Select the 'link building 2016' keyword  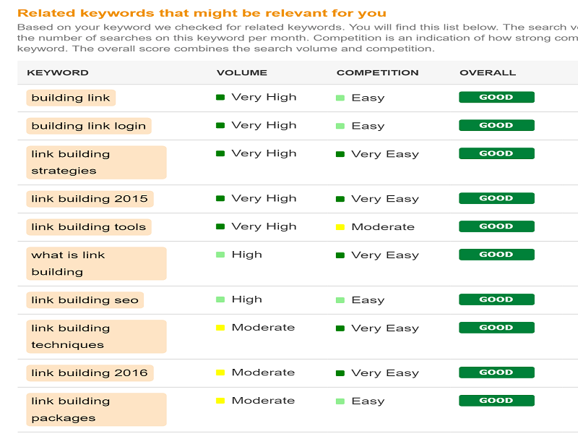tap(90, 373)
